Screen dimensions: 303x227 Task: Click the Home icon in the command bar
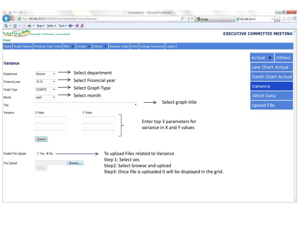coord(6,26)
